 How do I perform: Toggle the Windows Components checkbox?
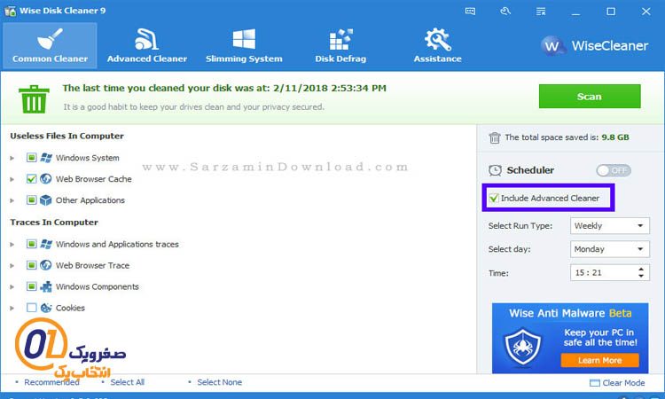pyautogui.click(x=31, y=286)
